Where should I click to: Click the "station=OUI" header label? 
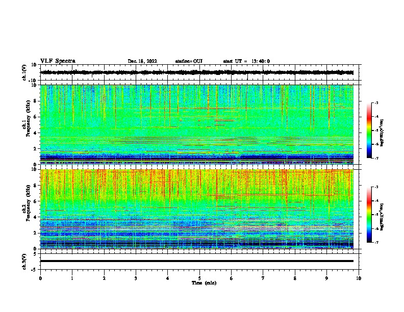tap(189, 61)
